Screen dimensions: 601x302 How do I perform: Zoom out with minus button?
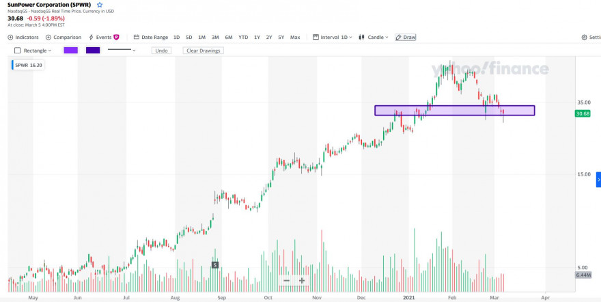286,281
